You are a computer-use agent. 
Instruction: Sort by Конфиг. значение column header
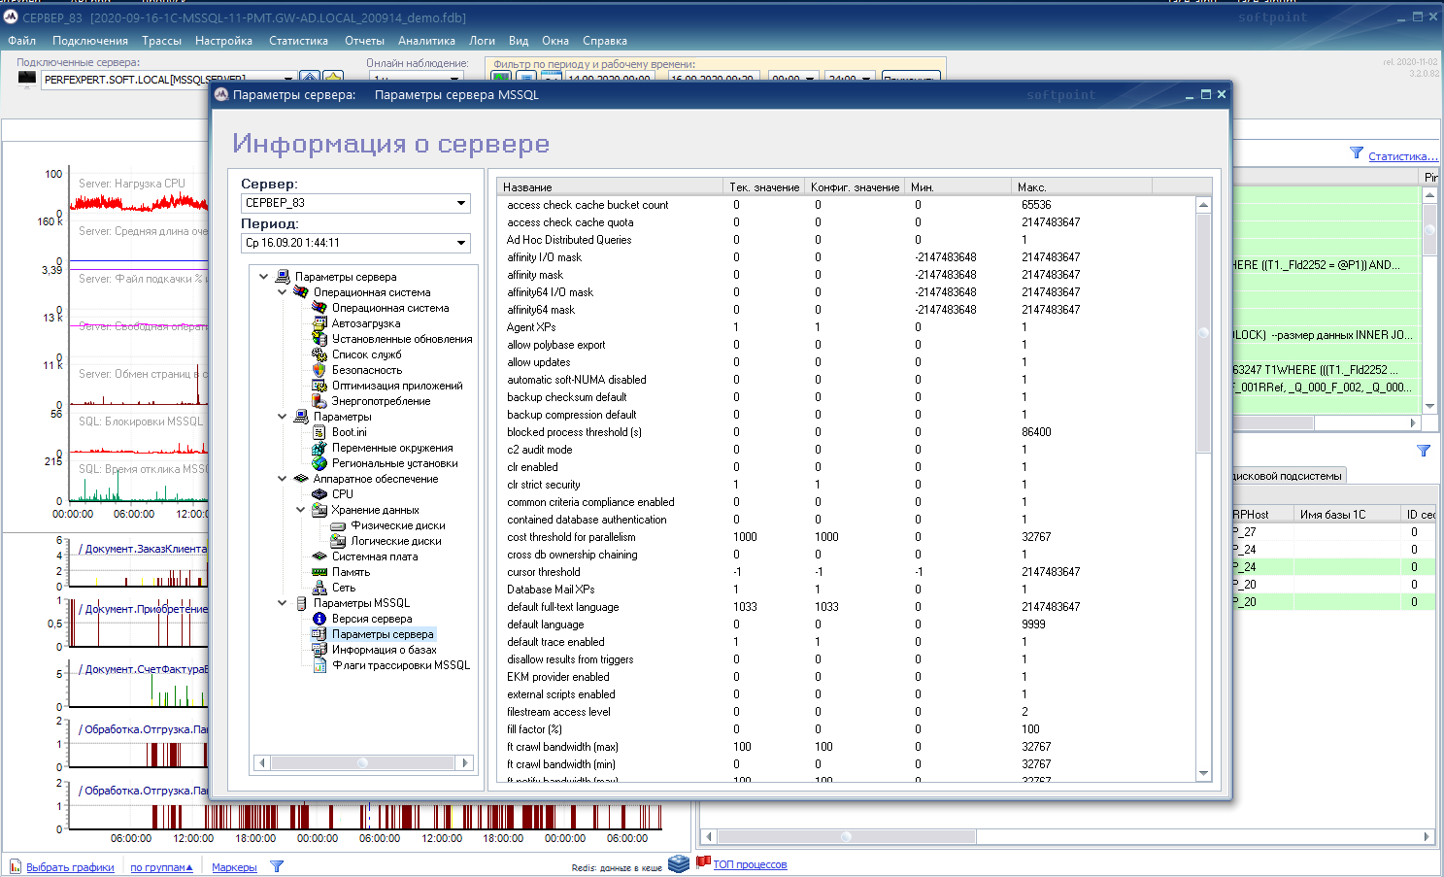pos(855,186)
